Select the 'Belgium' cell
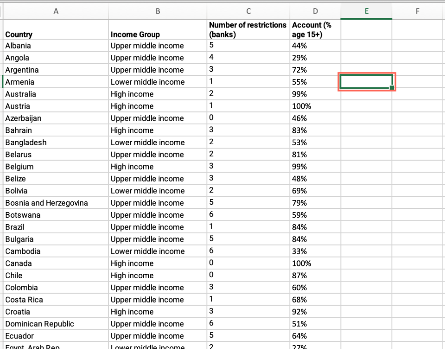445x349 pixels. point(56,166)
